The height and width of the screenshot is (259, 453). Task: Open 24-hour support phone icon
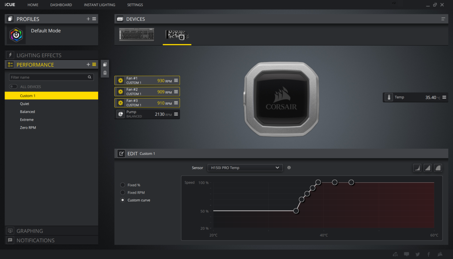pyautogui.click(x=395, y=254)
